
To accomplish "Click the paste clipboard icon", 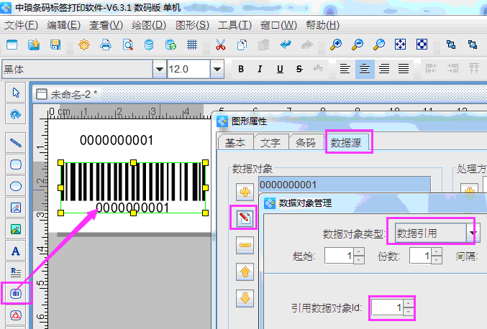I will pyautogui.click(x=264, y=45).
